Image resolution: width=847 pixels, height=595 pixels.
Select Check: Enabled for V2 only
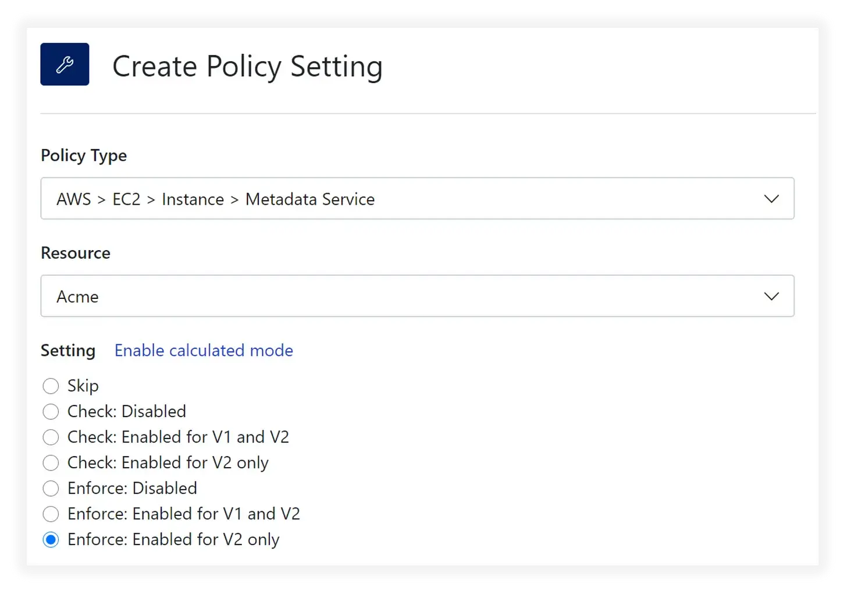pos(51,462)
